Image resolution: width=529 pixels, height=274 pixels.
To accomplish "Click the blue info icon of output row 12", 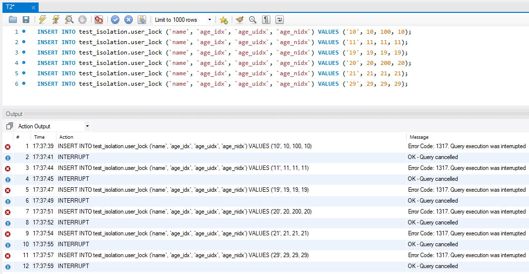I will [8, 267].
